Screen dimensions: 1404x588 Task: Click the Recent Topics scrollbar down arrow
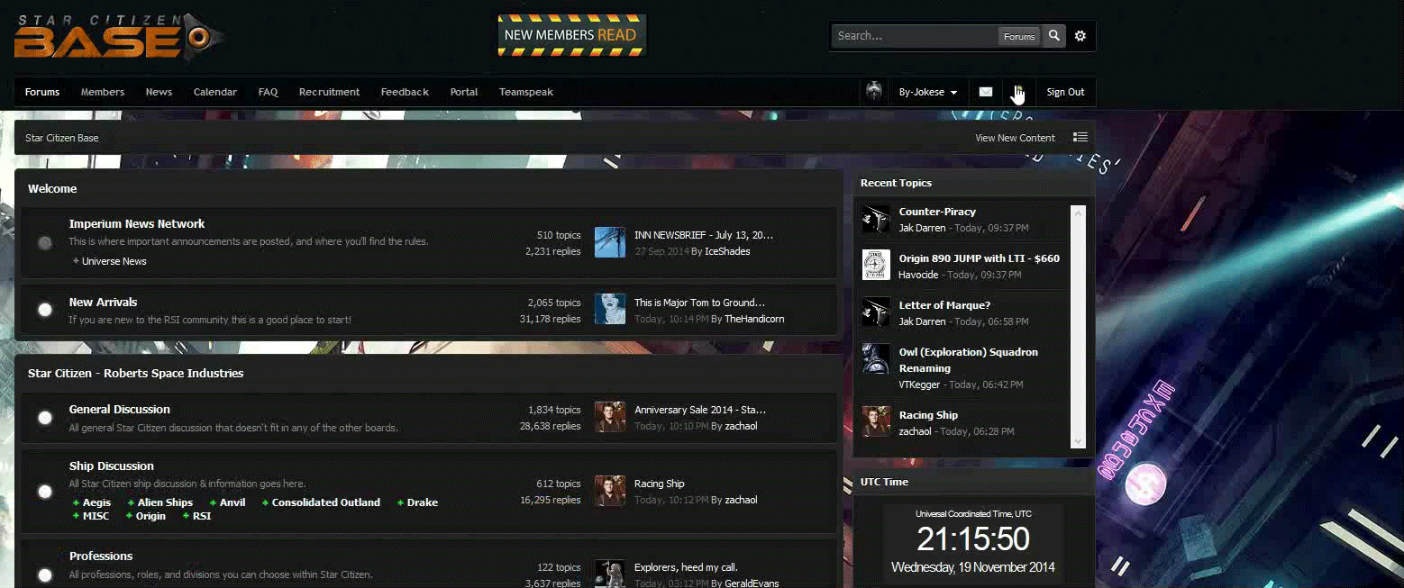click(x=1078, y=441)
